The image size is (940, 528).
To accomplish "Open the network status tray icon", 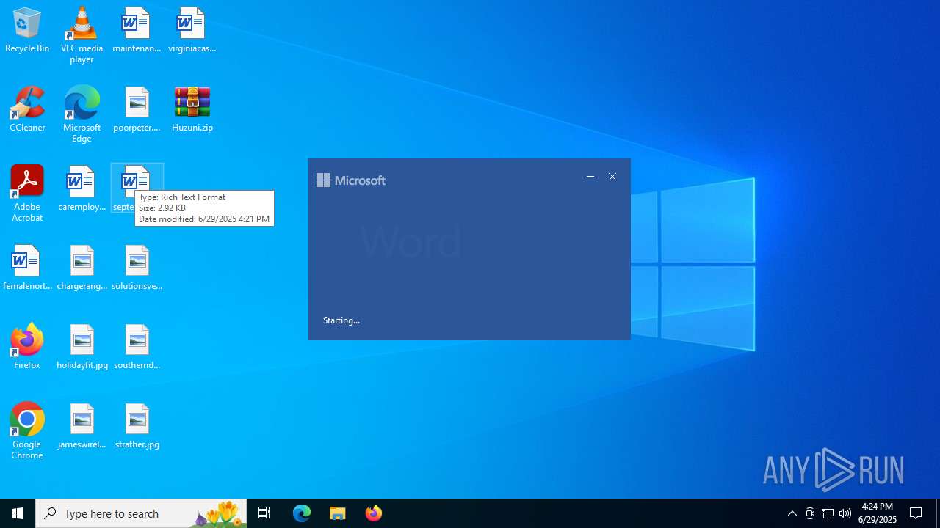I will click(828, 513).
